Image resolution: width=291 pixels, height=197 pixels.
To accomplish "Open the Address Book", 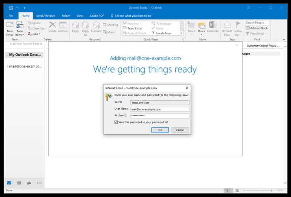I will tap(257, 28).
